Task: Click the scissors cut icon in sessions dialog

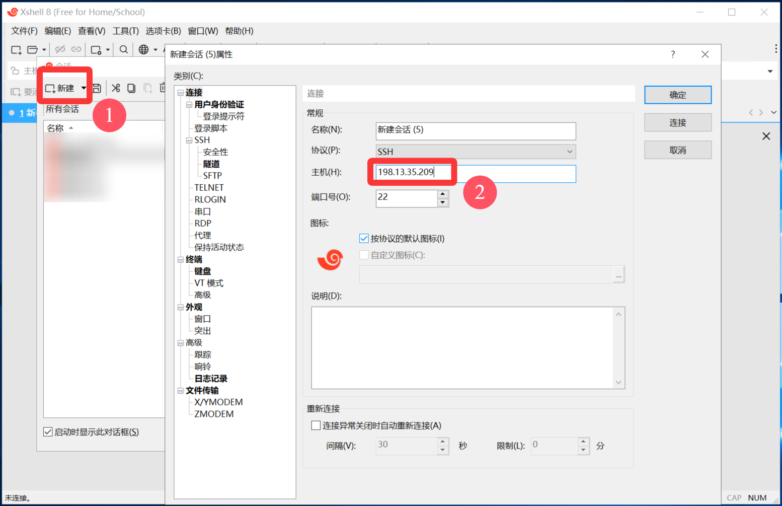Action: 116,88
